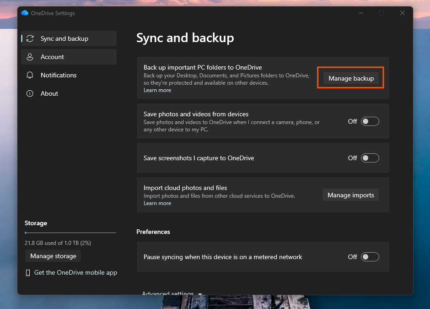Open Learn more under PC folder backup
This screenshot has width=430, height=309.
157,90
